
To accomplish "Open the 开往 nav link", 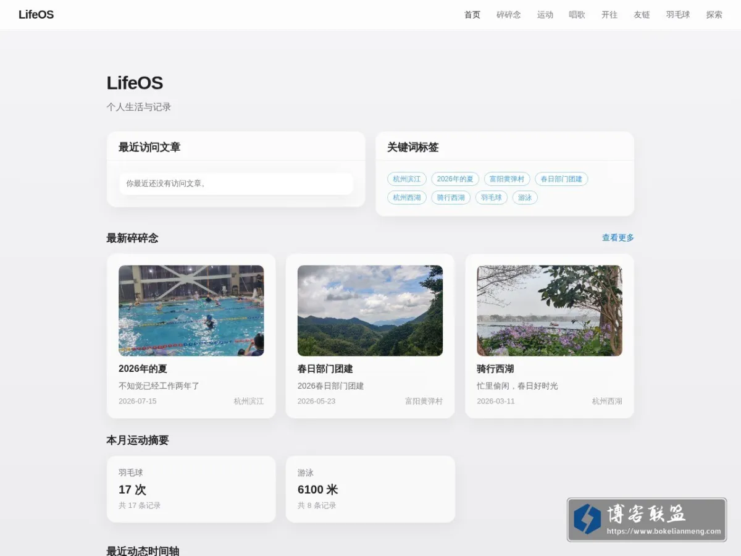I will coord(609,15).
